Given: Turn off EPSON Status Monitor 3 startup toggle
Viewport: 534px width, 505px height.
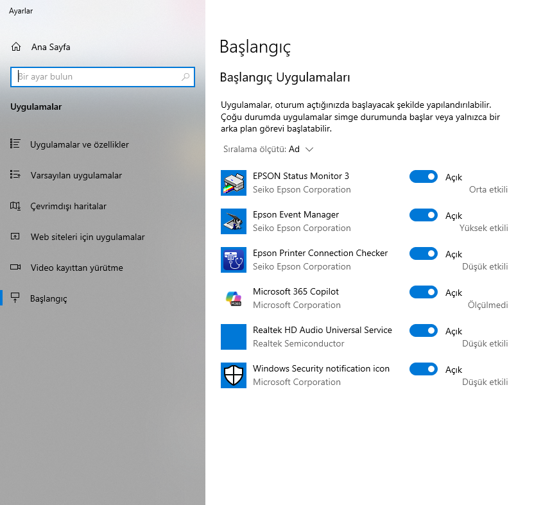Looking at the screenshot, I should click(424, 176).
